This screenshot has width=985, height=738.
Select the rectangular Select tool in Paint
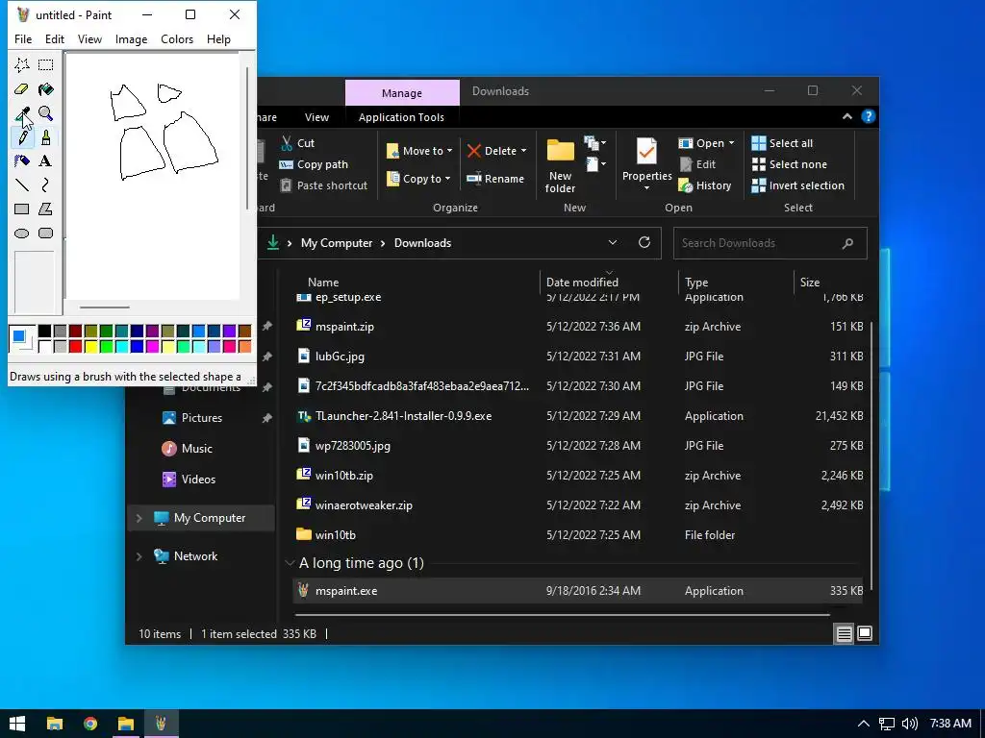pos(46,64)
